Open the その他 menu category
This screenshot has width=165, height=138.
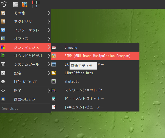tap(25, 13)
